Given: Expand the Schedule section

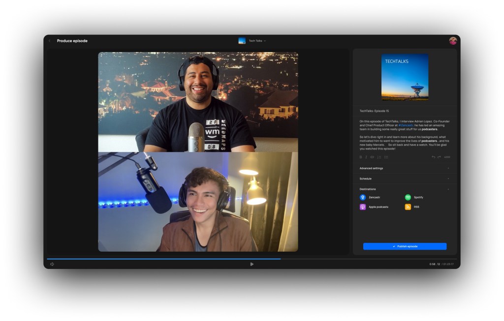Looking at the screenshot, I should click(405, 179).
